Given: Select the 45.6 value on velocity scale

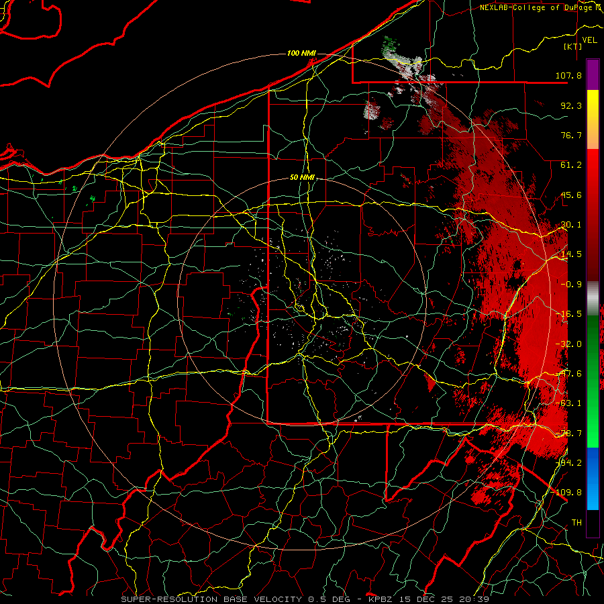Looking at the screenshot, I should pyautogui.click(x=571, y=195).
